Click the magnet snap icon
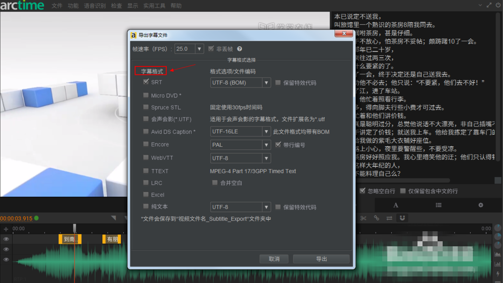This screenshot has width=503, height=283. click(402, 218)
